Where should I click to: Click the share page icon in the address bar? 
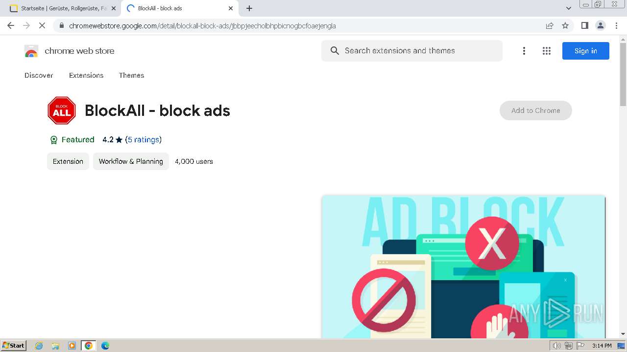[550, 25]
